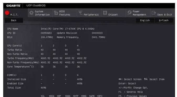The width and height of the screenshot is (177, 97).
Task: Click Memory Frequency value 2401.75MHz
Action: point(98,37)
